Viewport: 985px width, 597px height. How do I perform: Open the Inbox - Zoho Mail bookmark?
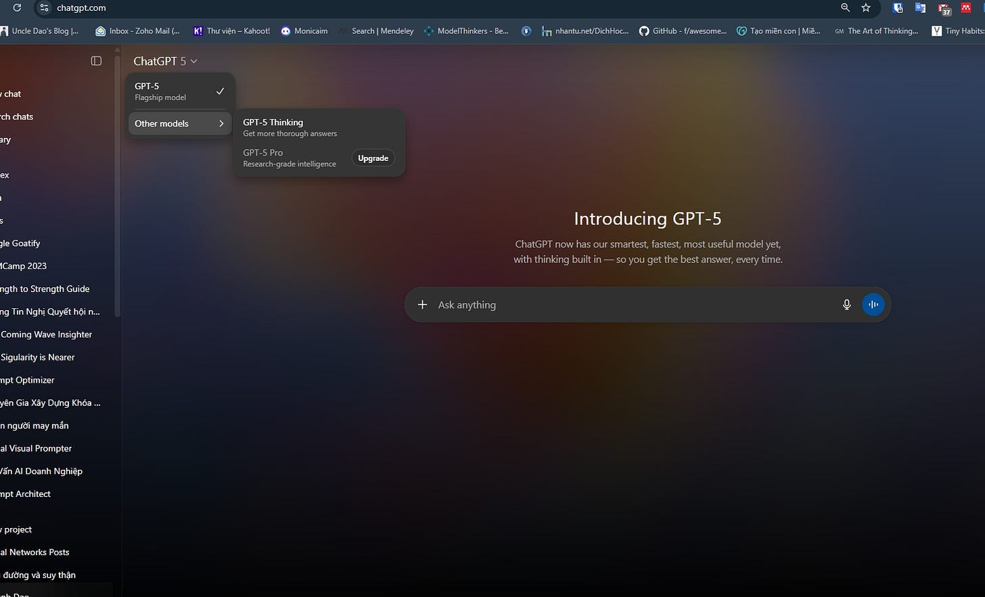point(137,31)
